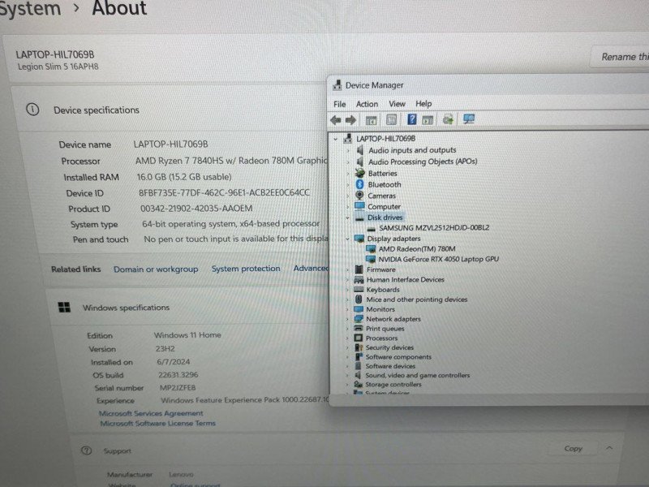Click the Scan for hardware changes monitor icon
Image resolution: width=649 pixels, height=487 pixels.
(469, 119)
